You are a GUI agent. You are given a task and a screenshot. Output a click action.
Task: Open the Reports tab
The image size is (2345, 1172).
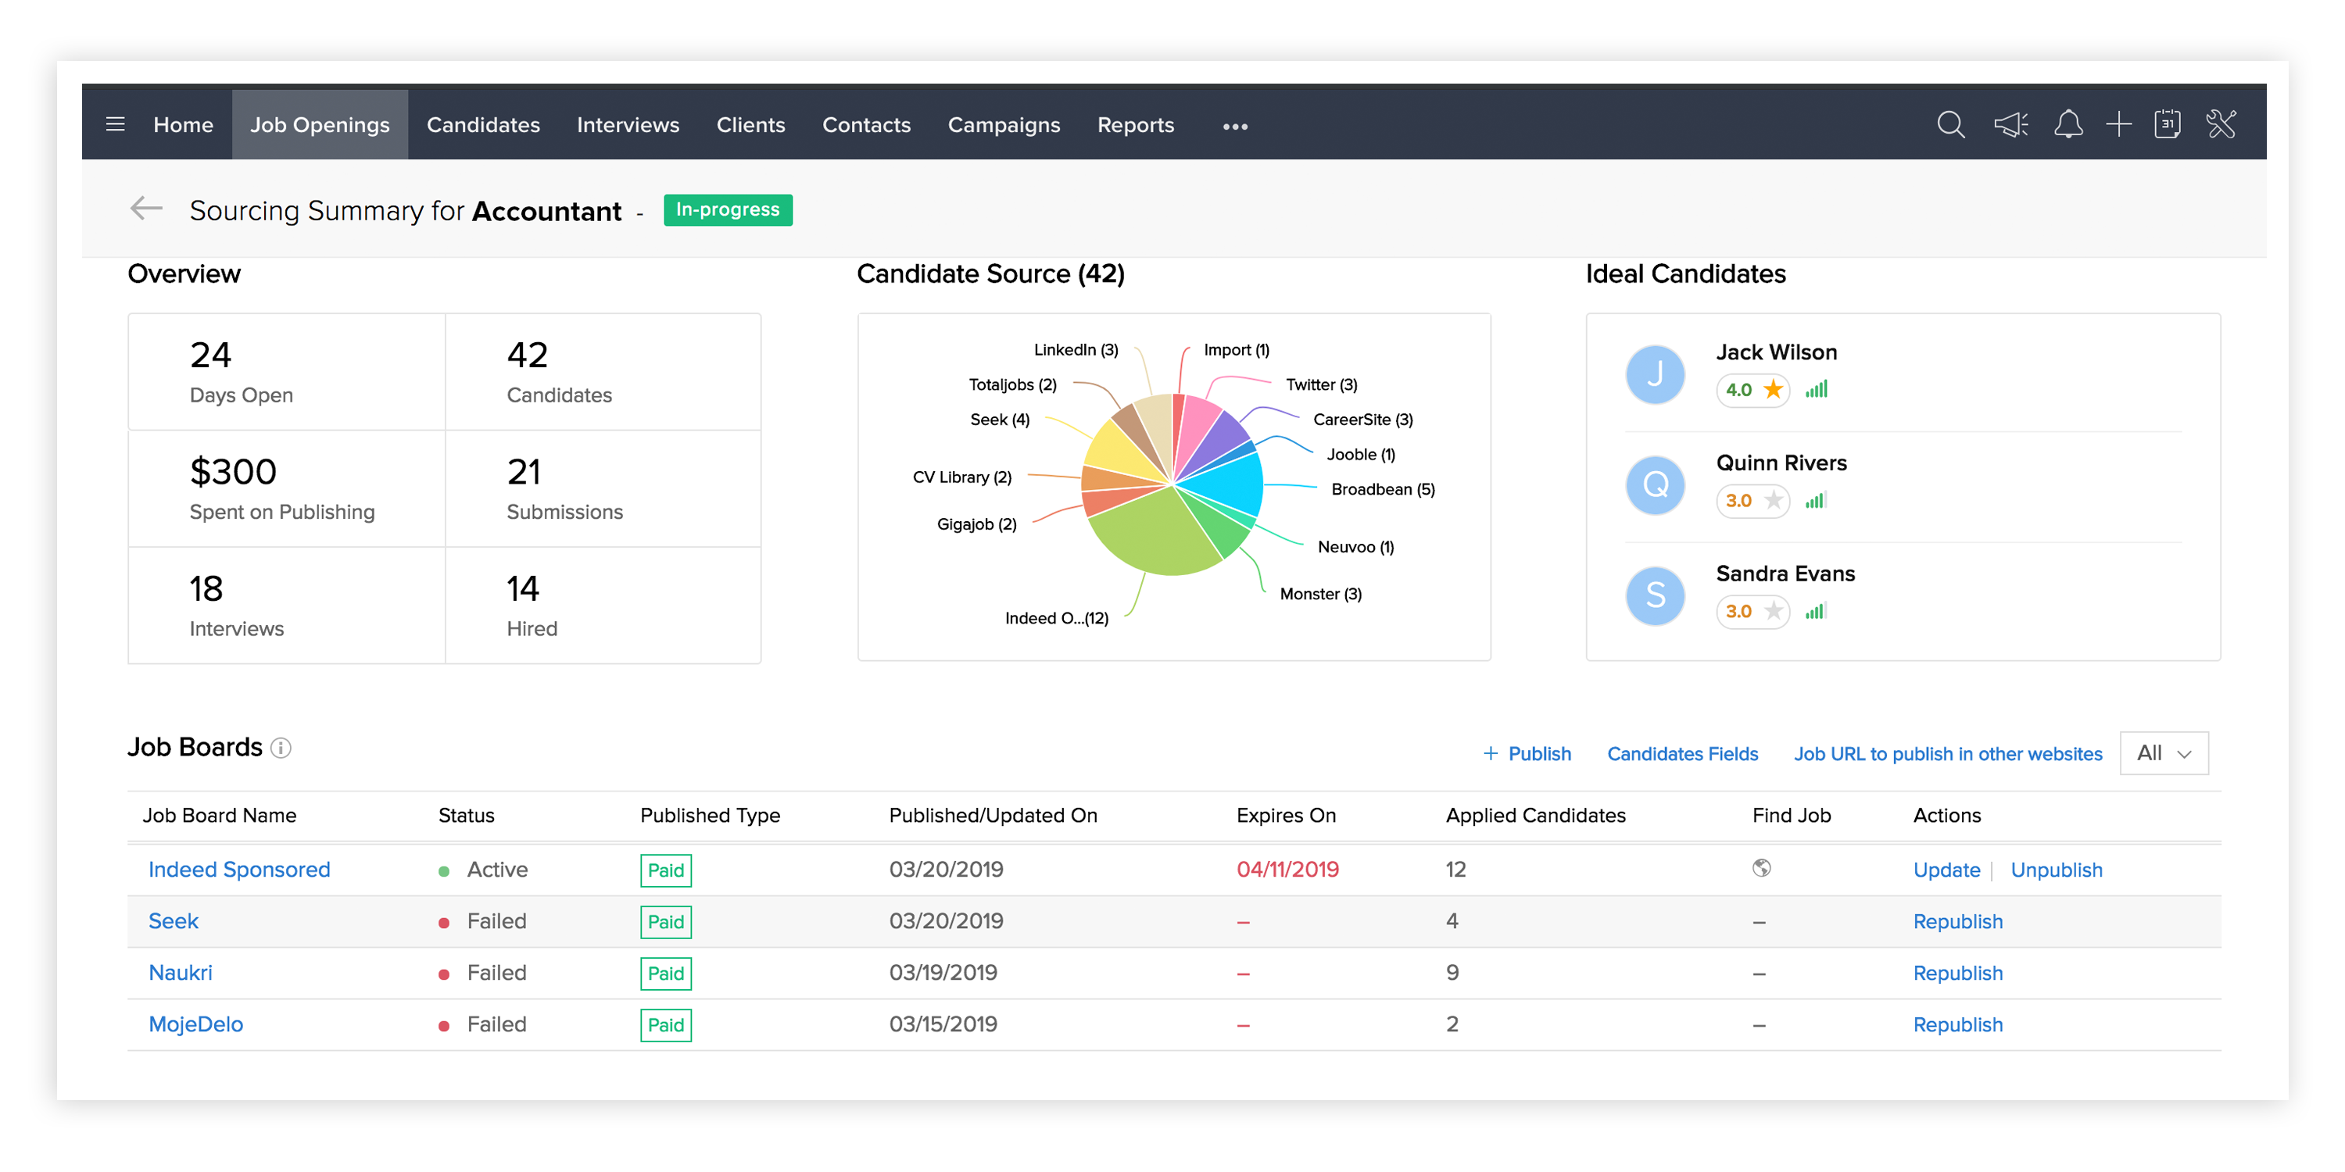point(1135,125)
